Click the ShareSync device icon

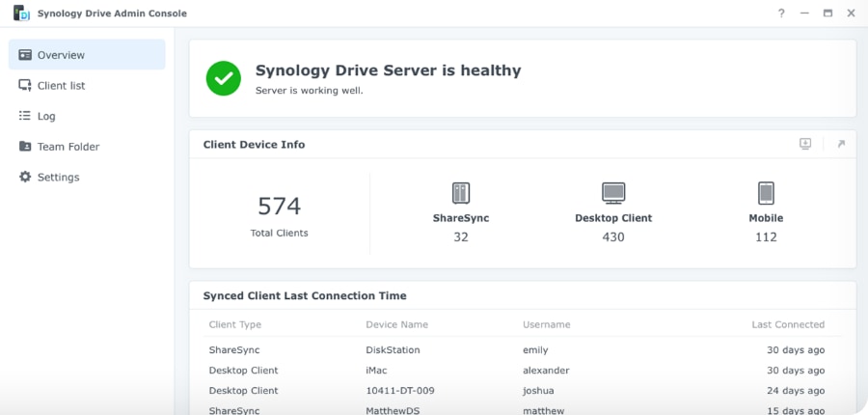pyautogui.click(x=461, y=193)
